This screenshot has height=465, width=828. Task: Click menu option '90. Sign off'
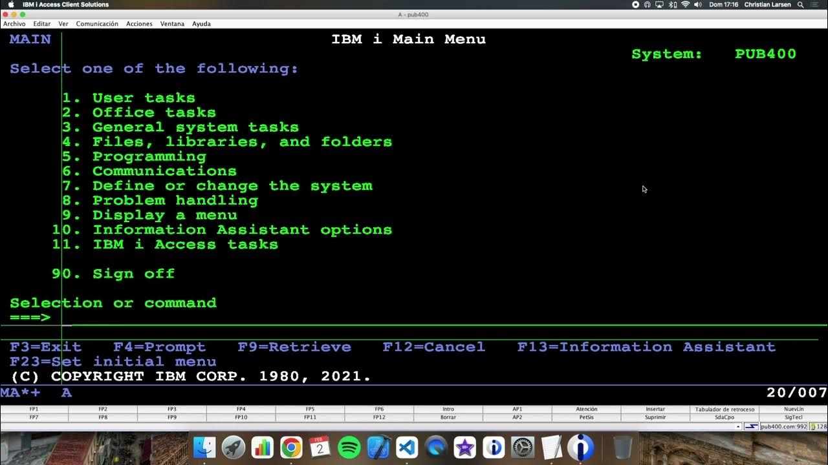(113, 274)
